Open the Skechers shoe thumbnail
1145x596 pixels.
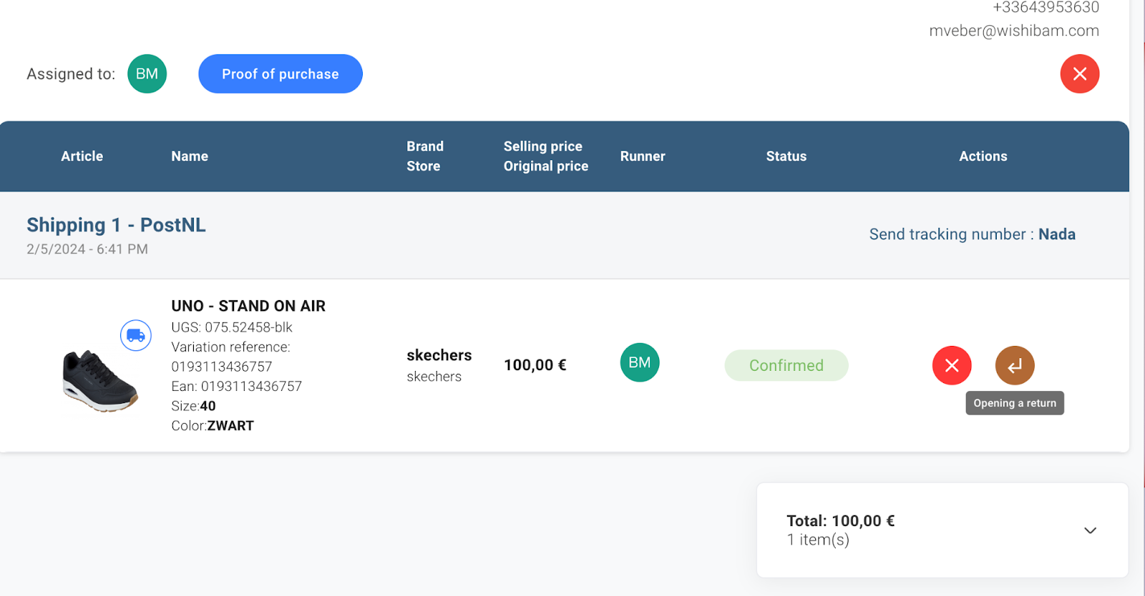pos(100,381)
